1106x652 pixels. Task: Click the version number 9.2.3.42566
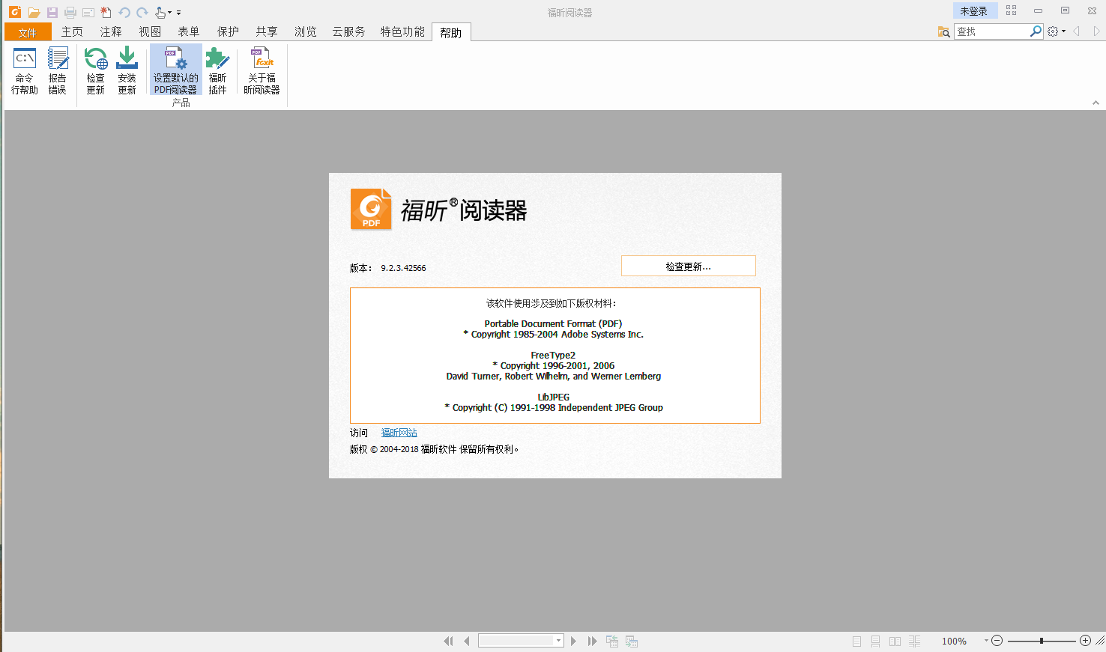pos(403,268)
